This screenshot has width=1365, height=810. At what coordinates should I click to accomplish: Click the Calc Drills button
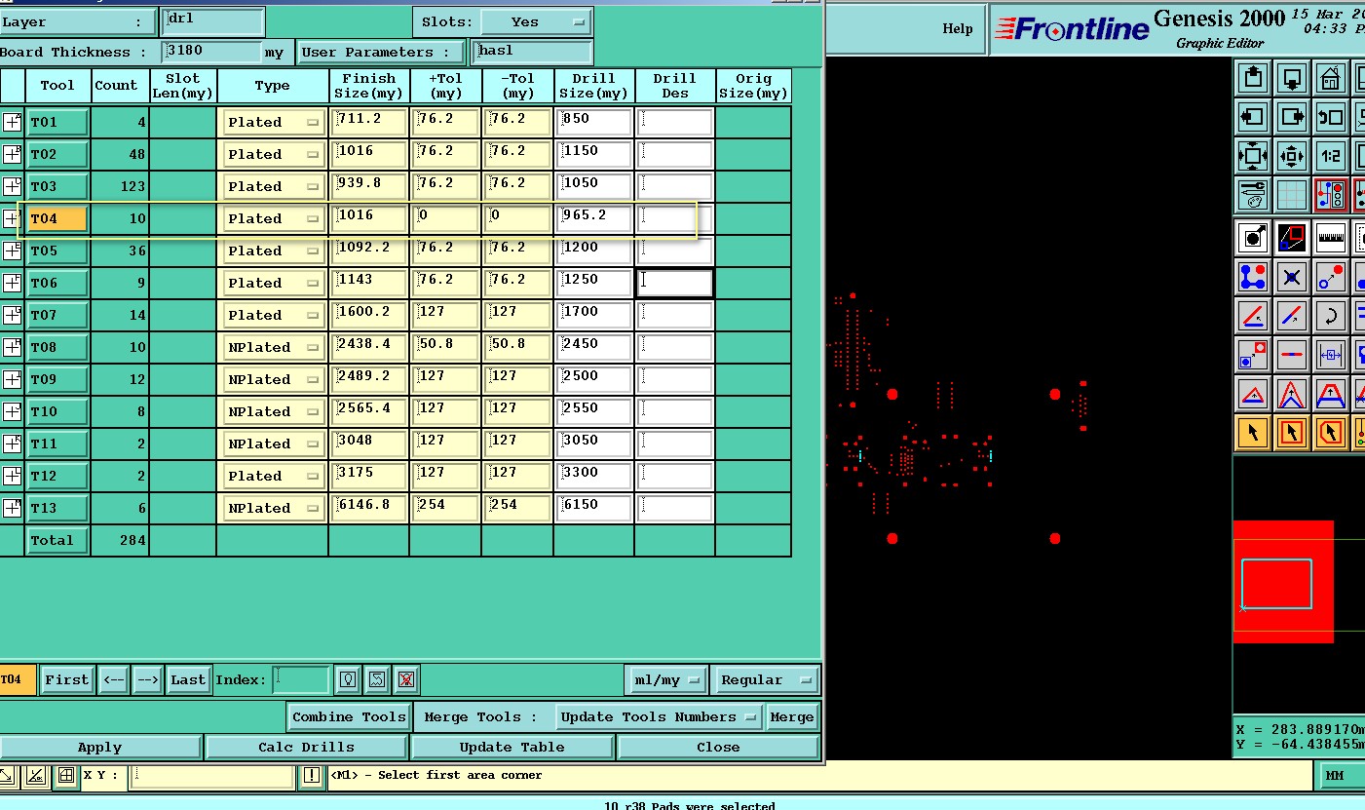pos(306,748)
